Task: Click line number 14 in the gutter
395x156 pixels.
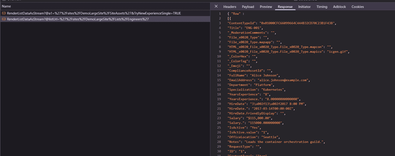Action: click(219, 75)
